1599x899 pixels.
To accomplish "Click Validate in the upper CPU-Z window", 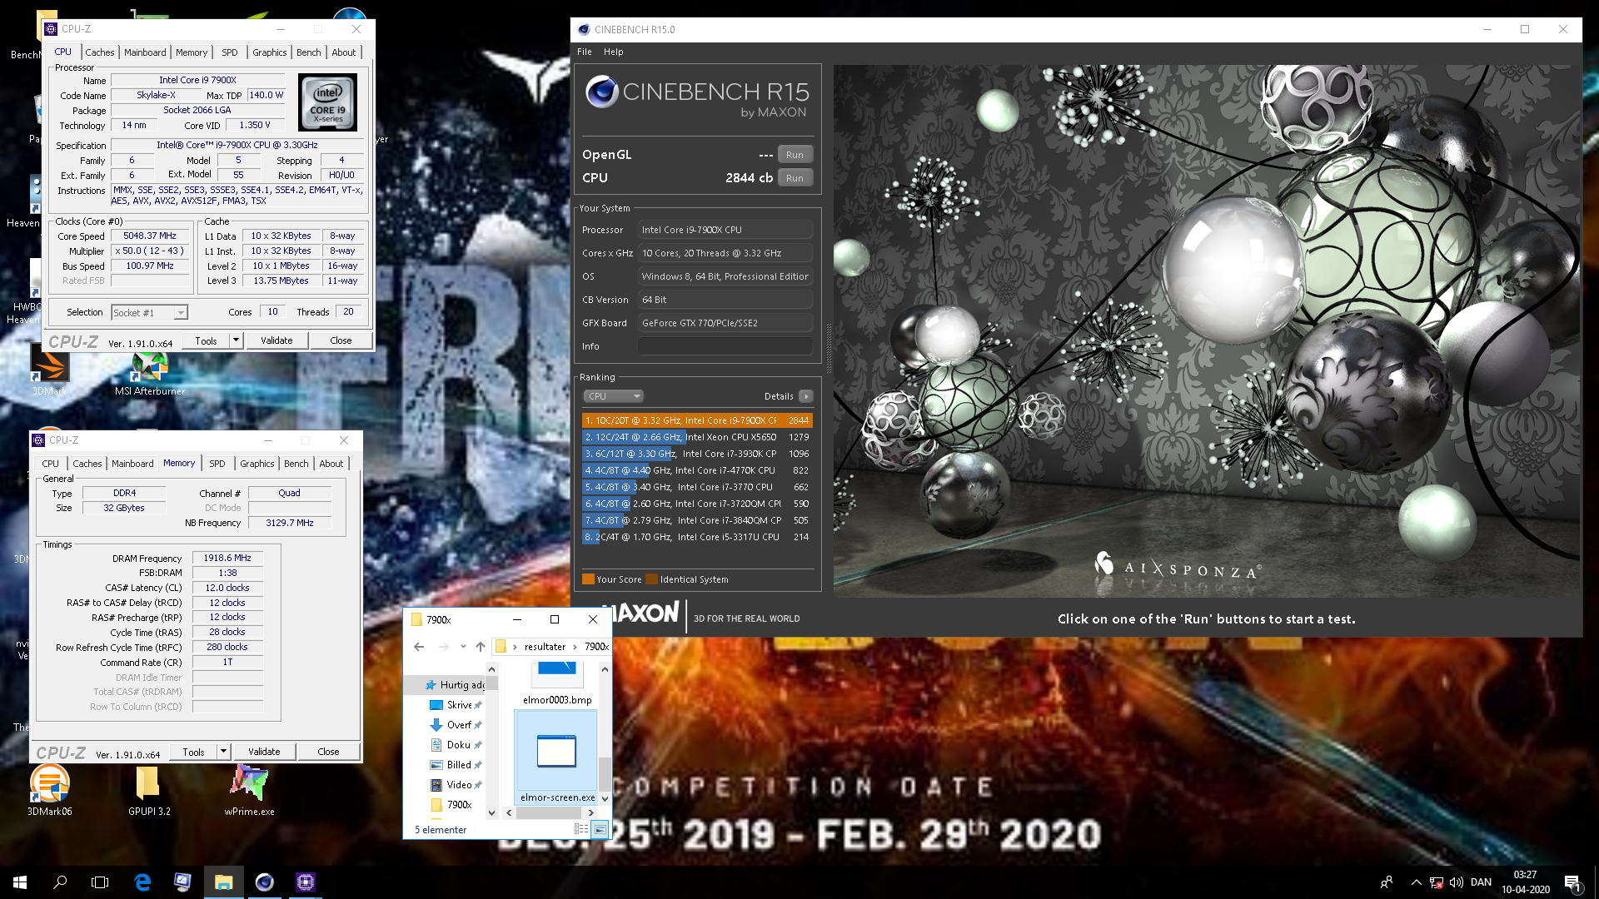I will pos(276,340).
